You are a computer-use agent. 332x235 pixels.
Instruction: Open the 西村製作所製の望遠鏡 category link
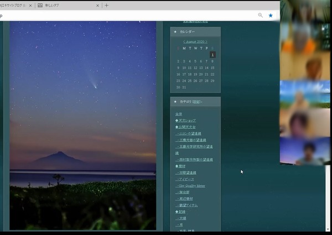(x=194, y=159)
